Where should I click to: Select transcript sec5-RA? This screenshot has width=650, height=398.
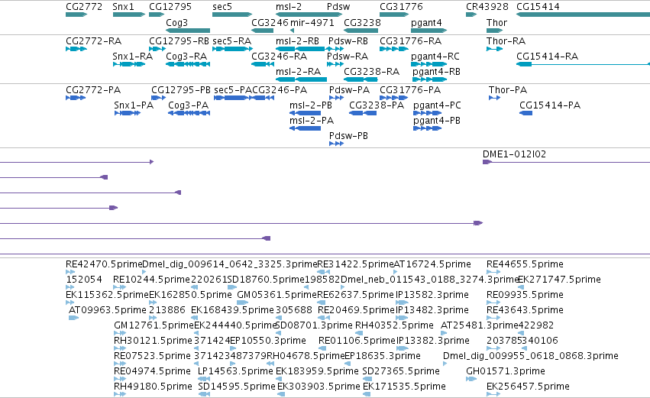click(x=232, y=49)
